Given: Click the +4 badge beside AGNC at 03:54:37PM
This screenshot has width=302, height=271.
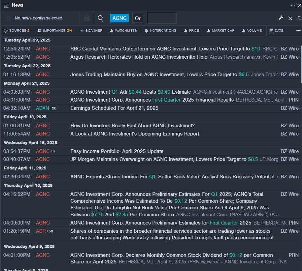Looking at the screenshot, I should point(53,152).
